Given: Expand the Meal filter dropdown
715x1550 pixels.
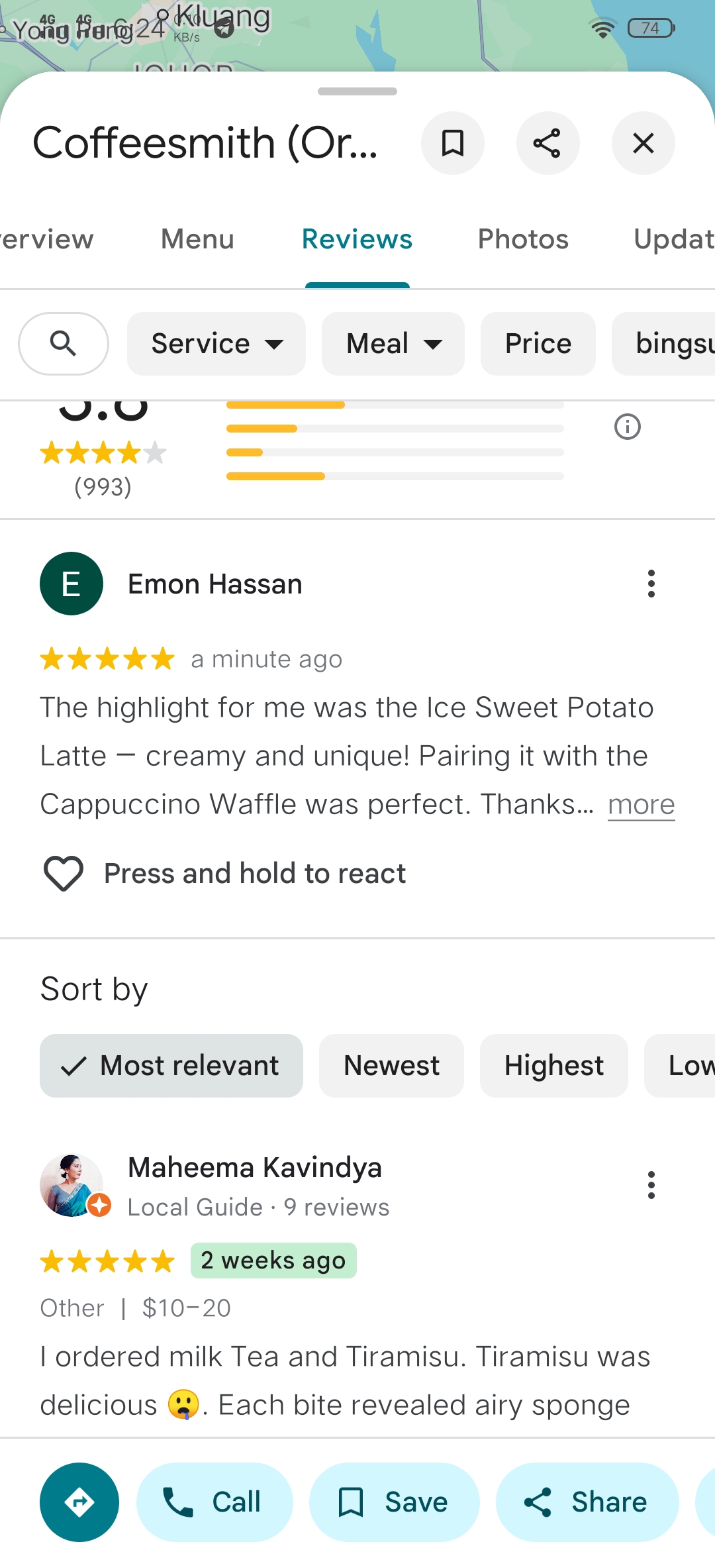Looking at the screenshot, I should (393, 344).
